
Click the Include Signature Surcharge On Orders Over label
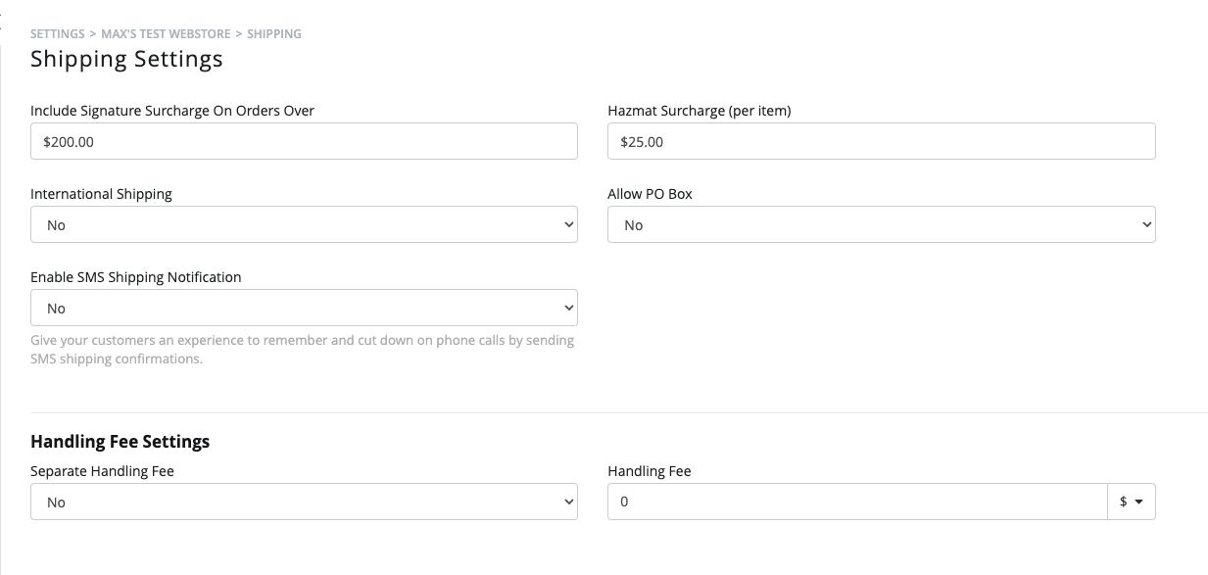coord(172,111)
